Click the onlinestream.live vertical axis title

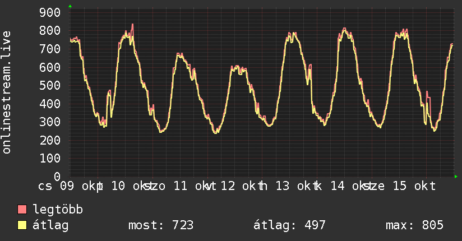7,92
